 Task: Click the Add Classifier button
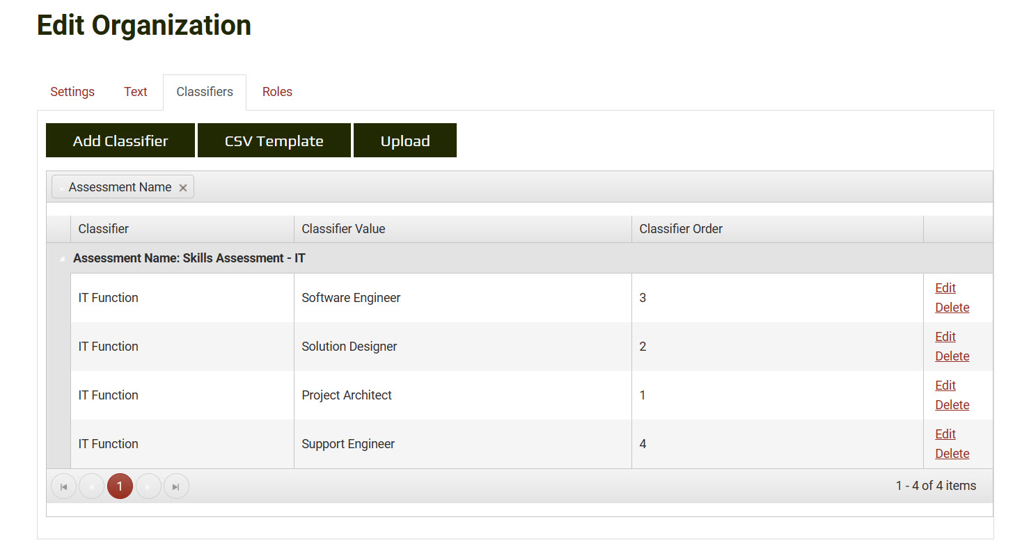tap(120, 141)
